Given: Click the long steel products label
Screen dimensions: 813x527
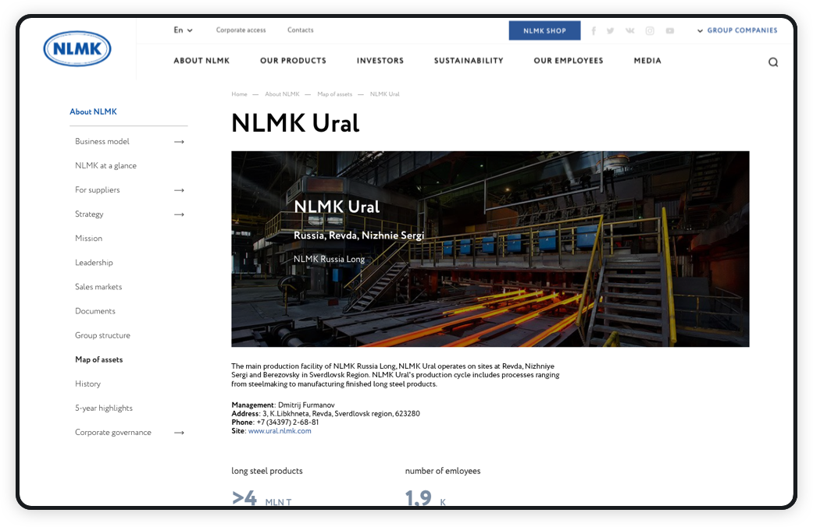Looking at the screenshot, I should [267, 471].
